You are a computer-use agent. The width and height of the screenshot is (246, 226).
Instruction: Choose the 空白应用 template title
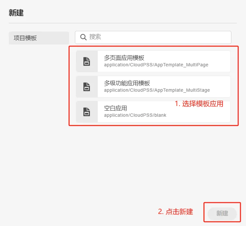pos(115,108)
